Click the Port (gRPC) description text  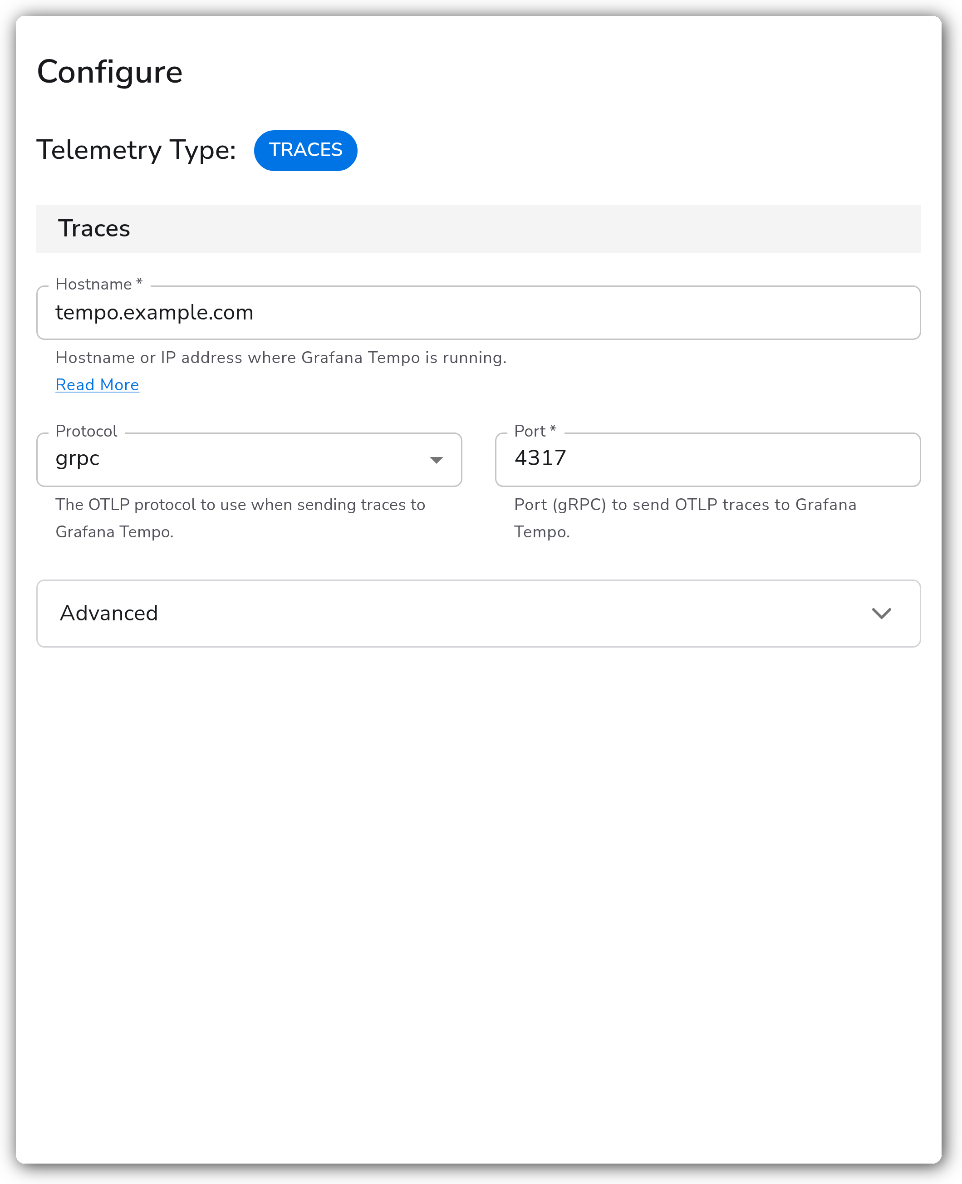pos(685,518)
